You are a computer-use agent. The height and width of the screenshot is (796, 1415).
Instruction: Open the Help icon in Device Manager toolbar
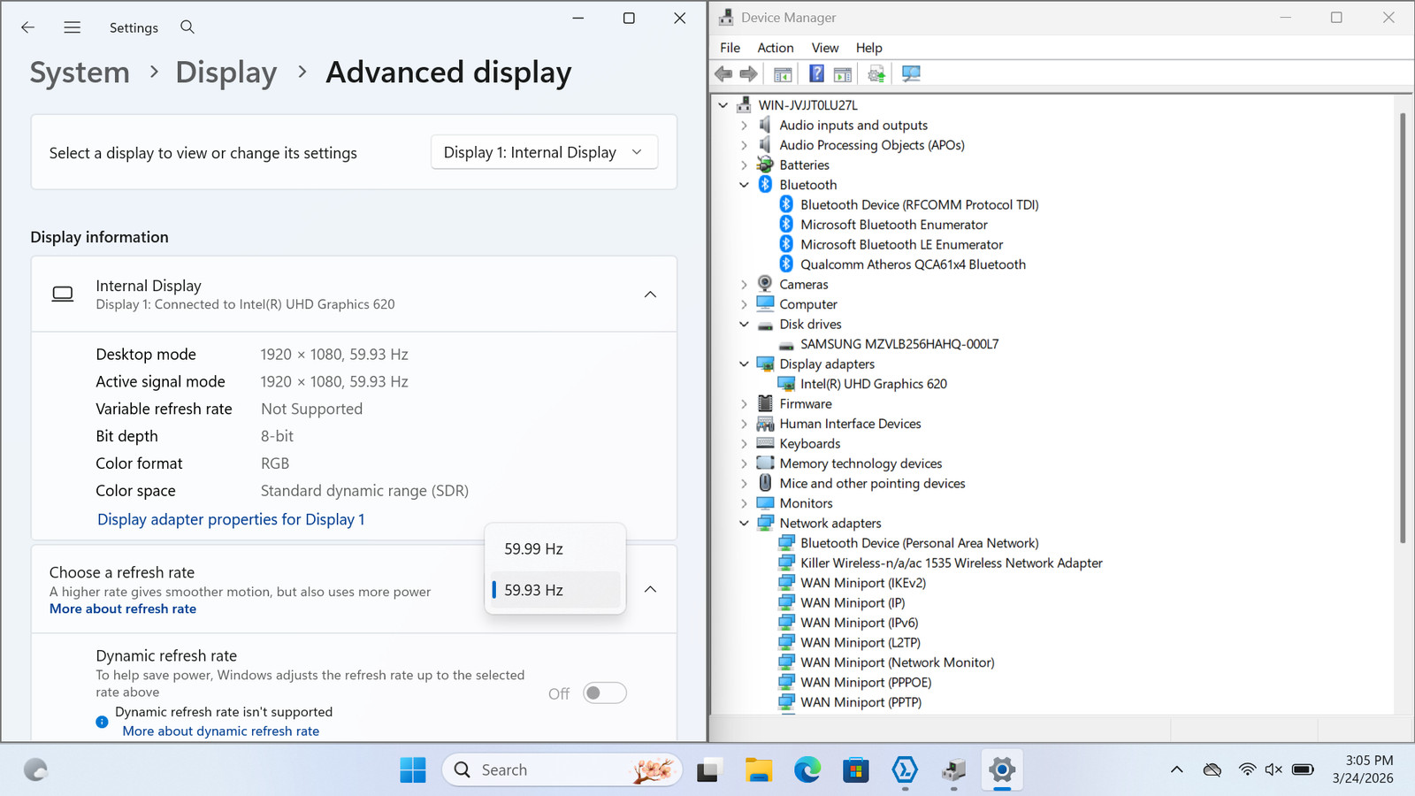816,74
